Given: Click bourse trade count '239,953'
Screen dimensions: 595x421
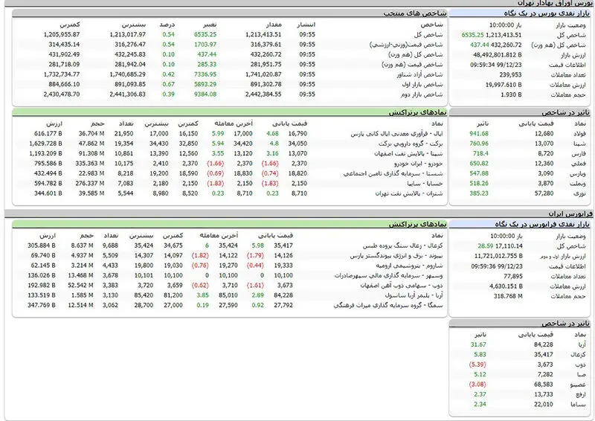Looking at the screenshot, I should point(510,75).
